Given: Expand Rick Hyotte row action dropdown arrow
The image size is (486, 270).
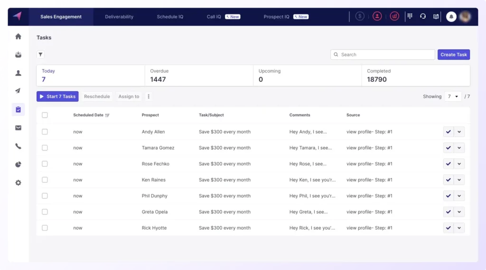Looking at the screenshot, I should pyautogui.click(x=459, y=228).
